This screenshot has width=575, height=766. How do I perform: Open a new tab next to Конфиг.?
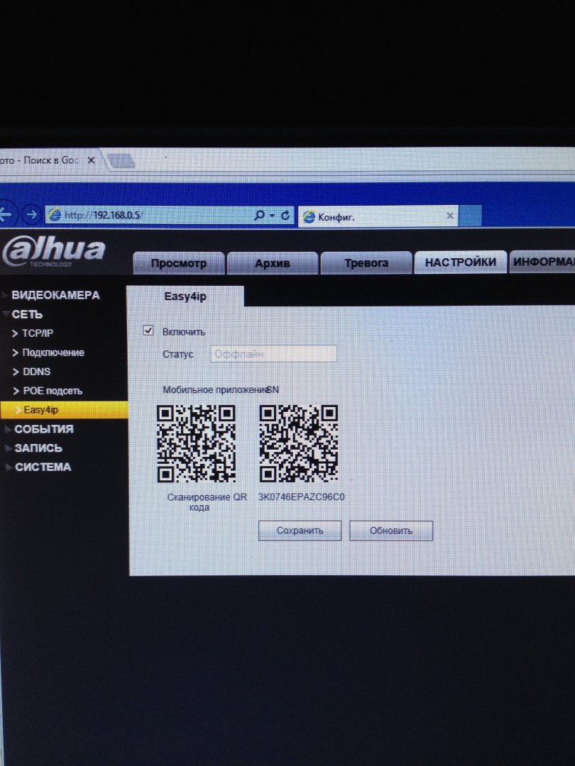(471, 216)
